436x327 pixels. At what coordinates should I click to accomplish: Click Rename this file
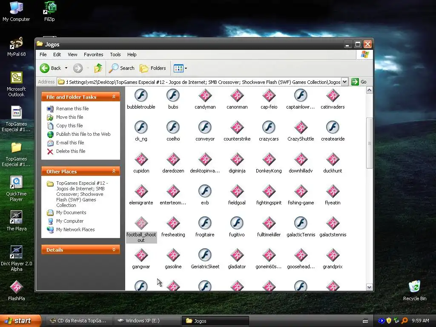click(72, 109)
